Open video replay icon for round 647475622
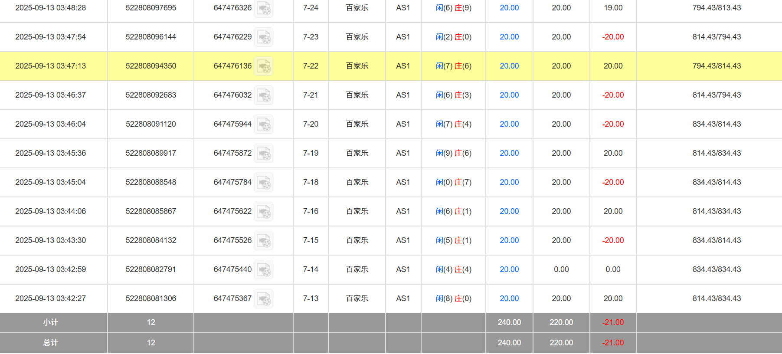Image resolution: width=782 pixels, height=354 pixels. (x=263, y=211)
